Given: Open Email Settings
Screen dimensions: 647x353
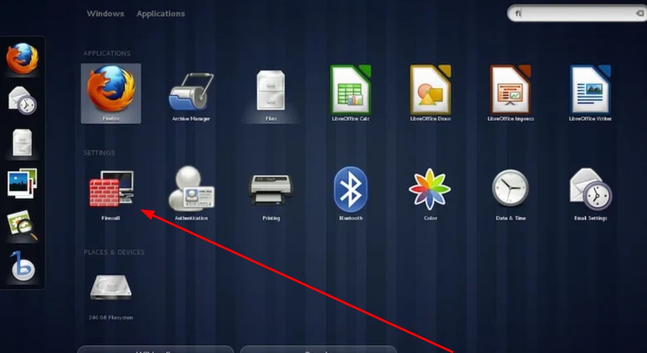Looking at the screenshot, I should (591, 194).
